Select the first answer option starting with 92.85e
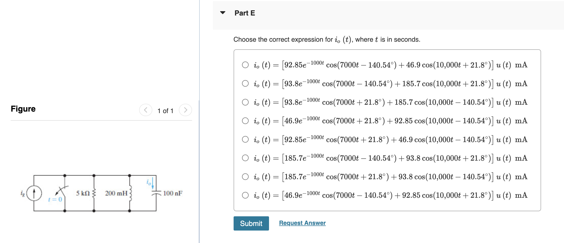 tap(245, 65)
